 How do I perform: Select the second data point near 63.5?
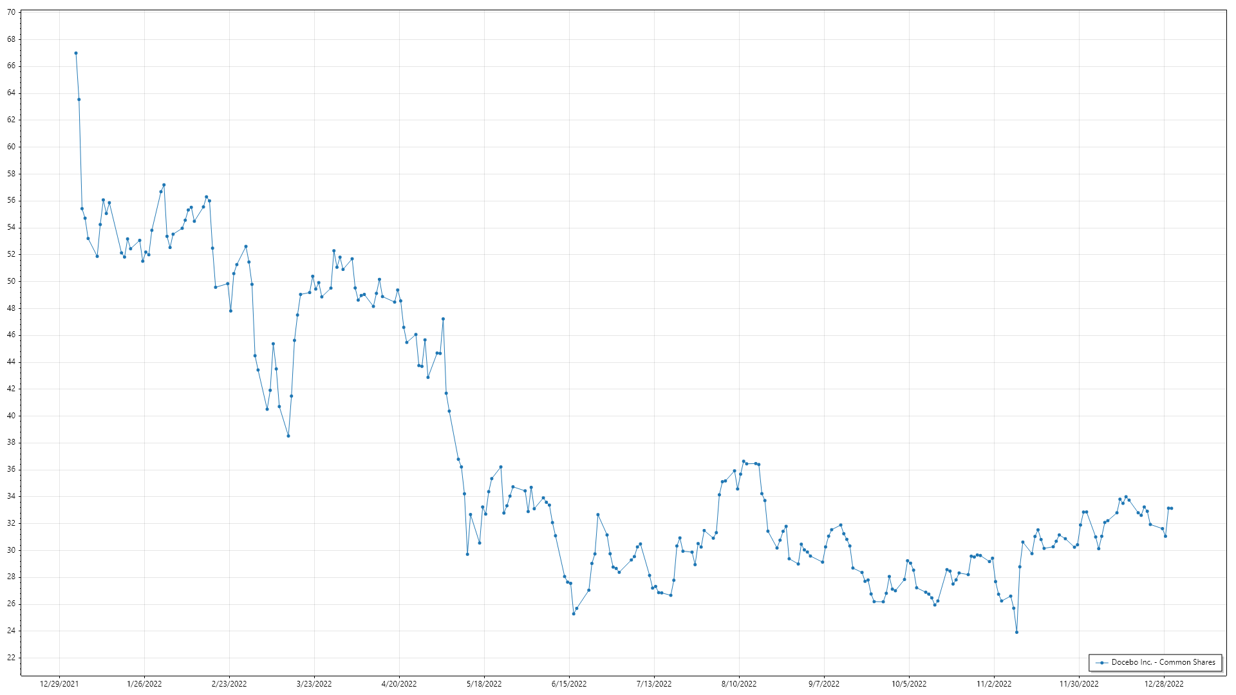click(x=79, y=100)
